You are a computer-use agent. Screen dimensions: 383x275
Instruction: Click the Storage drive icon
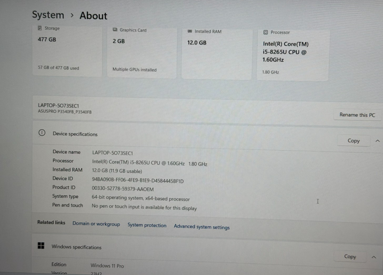(40, 28)
